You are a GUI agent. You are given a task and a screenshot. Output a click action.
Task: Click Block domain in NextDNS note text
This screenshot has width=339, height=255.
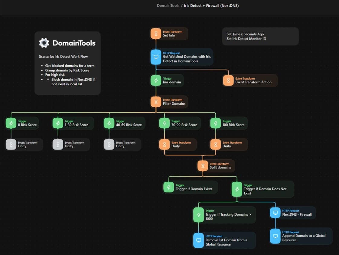[x=73, y=82]
